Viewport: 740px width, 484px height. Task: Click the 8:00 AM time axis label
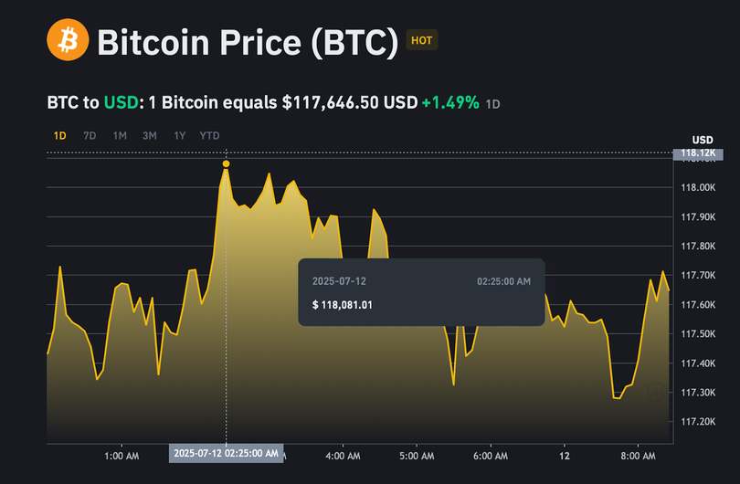pyautogui.click(x=639, y=454)
